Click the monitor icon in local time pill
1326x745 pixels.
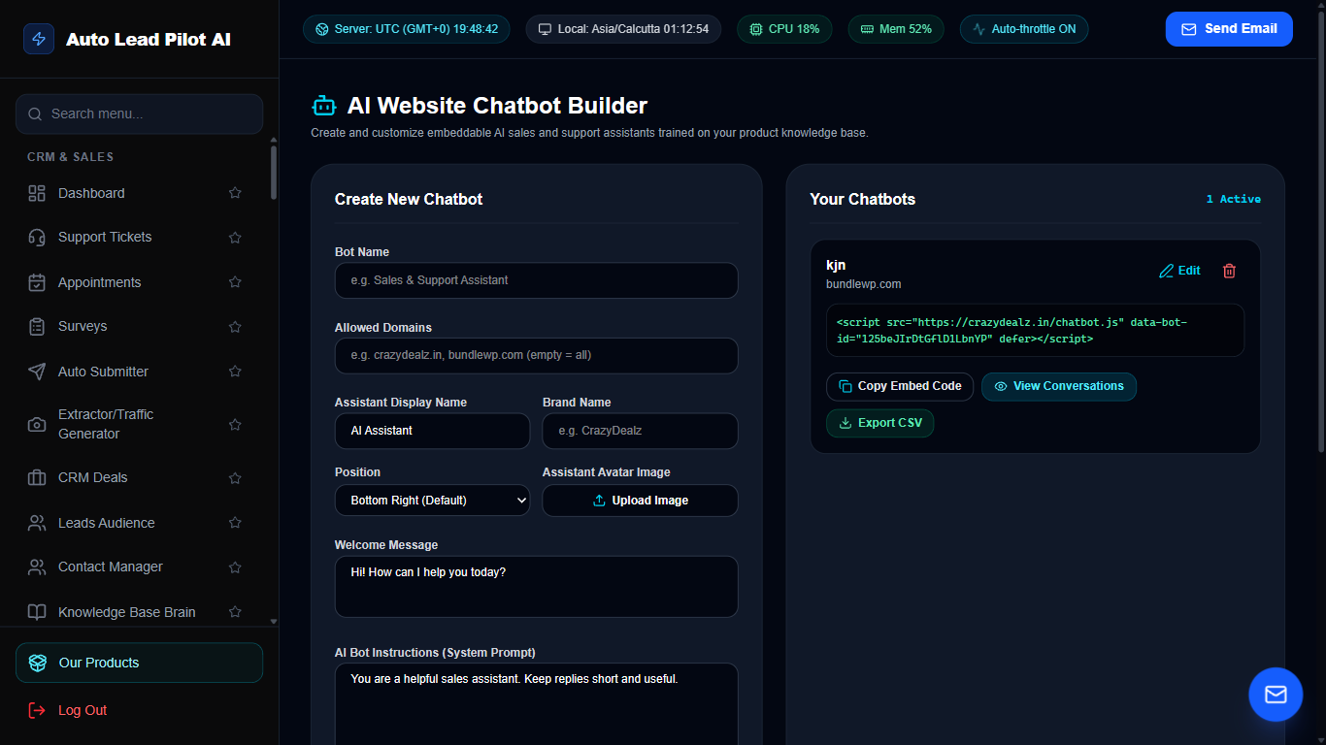tap(545, 29)
